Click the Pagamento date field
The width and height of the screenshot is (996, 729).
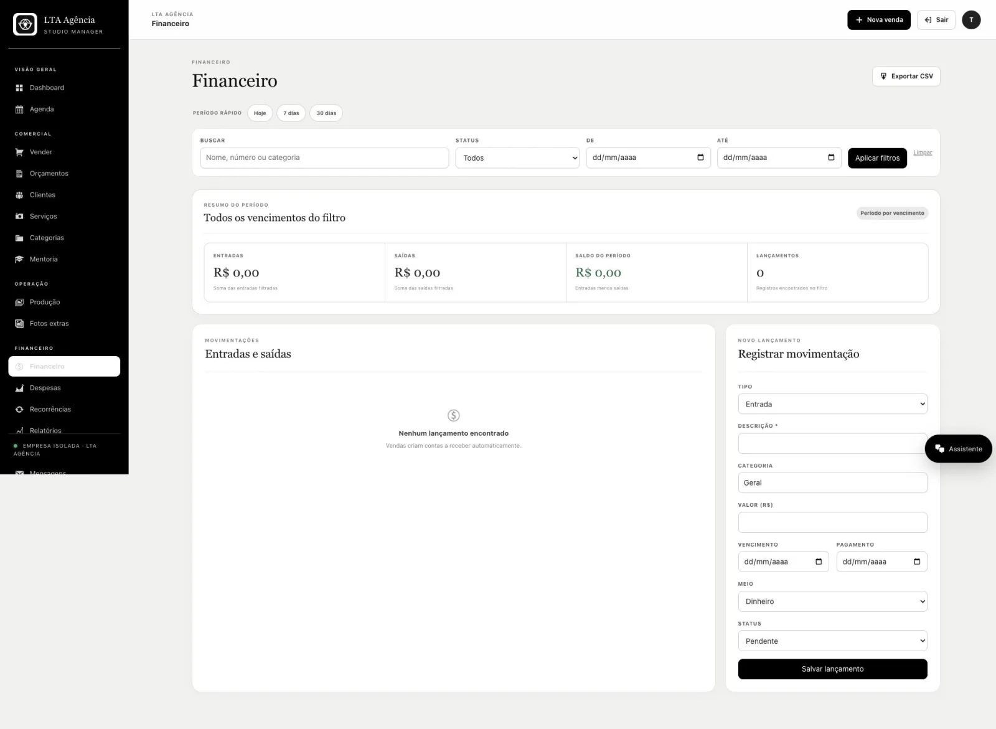pyautogui.click(x=881, y=562)
